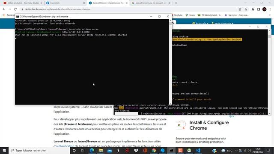Click the 'php artisan breeze:install' command text
Screen dimensions: 274x154
click(x=192, y=94)
